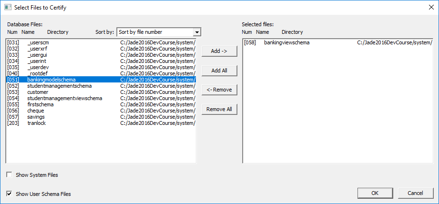Confirm selection with the OK button
The width and height of the screenshot is (439, 204).
pos(374,193)
